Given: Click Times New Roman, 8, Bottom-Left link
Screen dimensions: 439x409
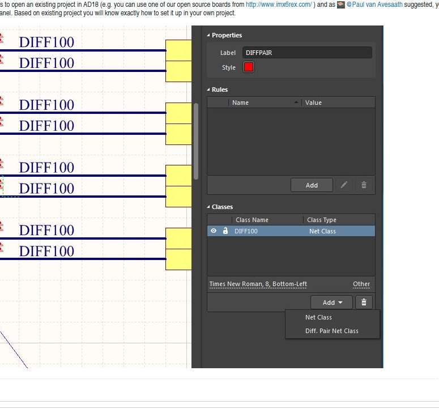Looking at the screenshot, I should [x=258, y=284].
